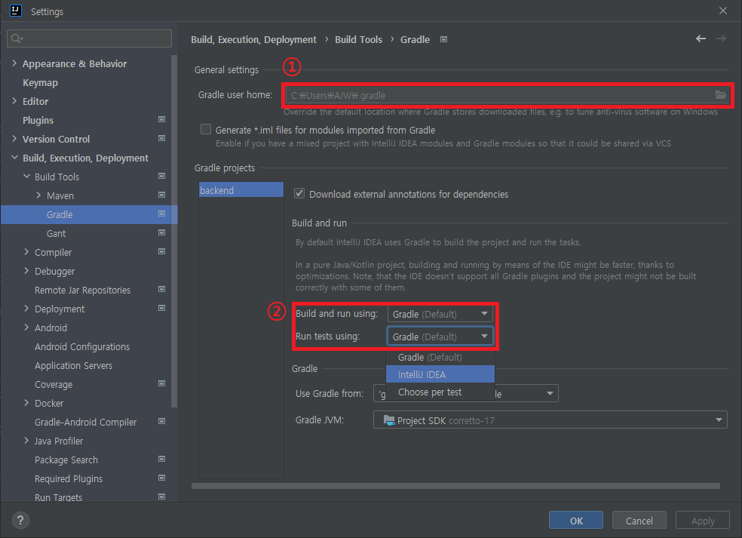
Task: Expand the Java Profiler node
Action: (26, 441)
